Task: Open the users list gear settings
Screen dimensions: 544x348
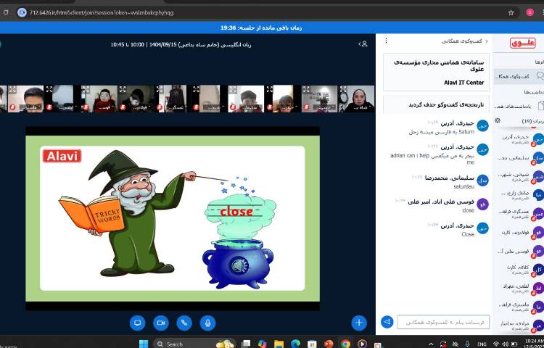Action: point(498,120)
